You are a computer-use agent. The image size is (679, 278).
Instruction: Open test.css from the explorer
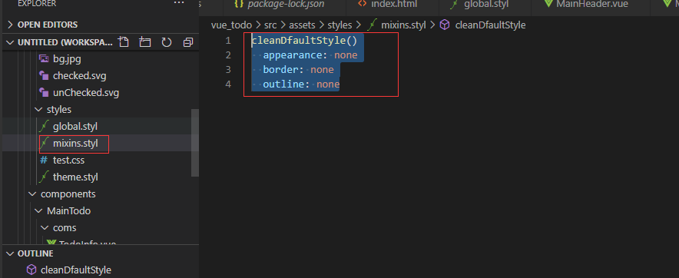[68, 161]
